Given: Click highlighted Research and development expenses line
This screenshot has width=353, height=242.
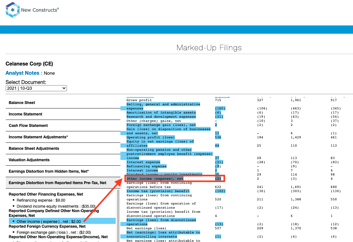Looking at the screenshot, I should [x=161, y=117].
